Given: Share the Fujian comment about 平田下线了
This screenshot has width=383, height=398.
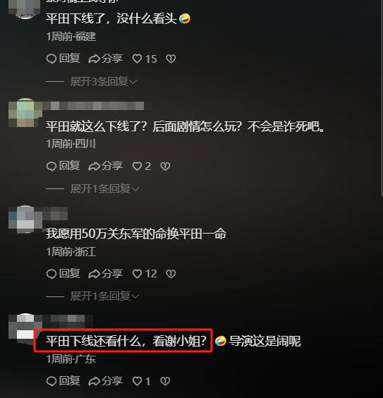Looking at the screenshot, I should [x=106, y=59].
